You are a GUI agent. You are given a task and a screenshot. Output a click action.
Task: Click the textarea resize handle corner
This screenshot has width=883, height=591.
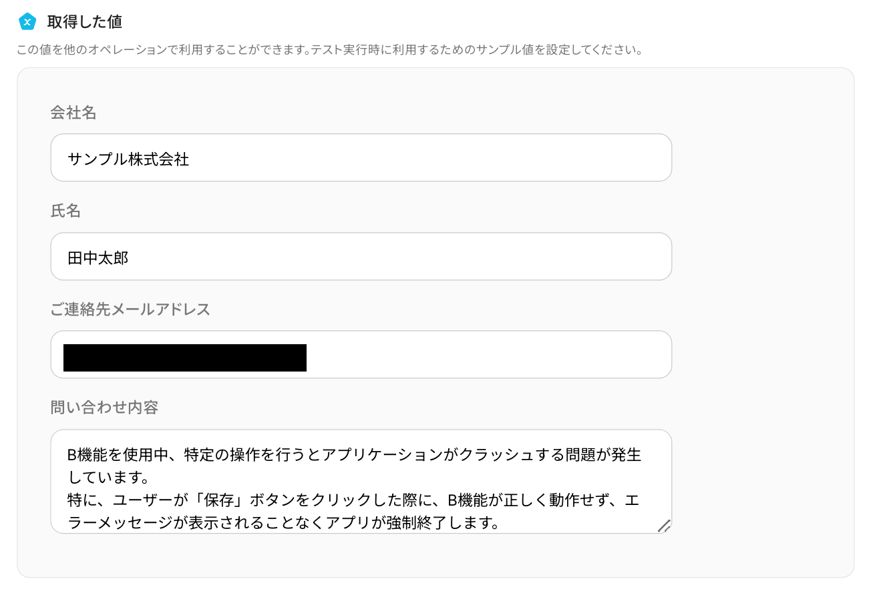click(x=664, y=526)
